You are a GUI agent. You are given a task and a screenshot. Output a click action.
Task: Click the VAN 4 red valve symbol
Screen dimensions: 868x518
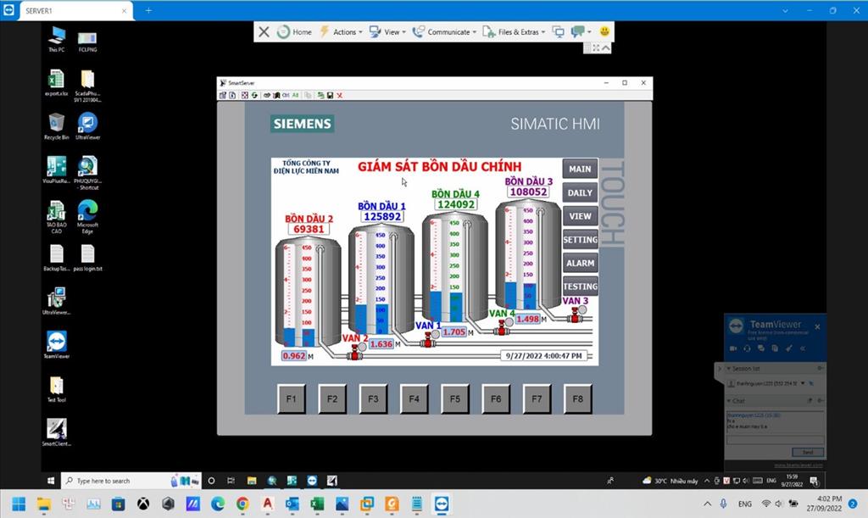pyautogui.click(x=502, y=327)
